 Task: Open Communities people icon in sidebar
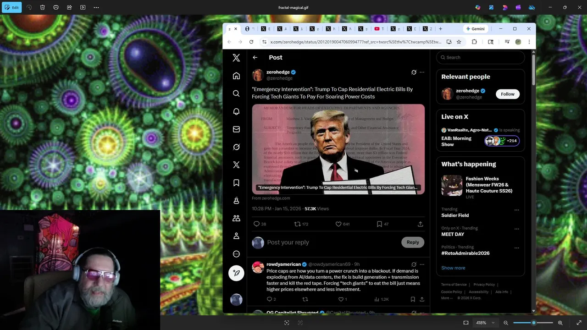coord(236,219)
